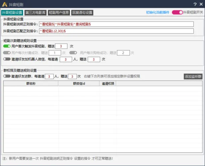Image resolution: width=205 pixels, height=166 pixels.
Task: Open the 回复语句设置 tab
Action: [82, 12]
